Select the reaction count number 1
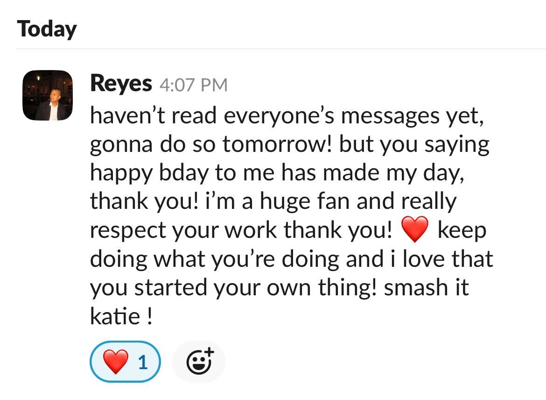The height and width of the screenshot is (400, 546). tap(143, 363)
